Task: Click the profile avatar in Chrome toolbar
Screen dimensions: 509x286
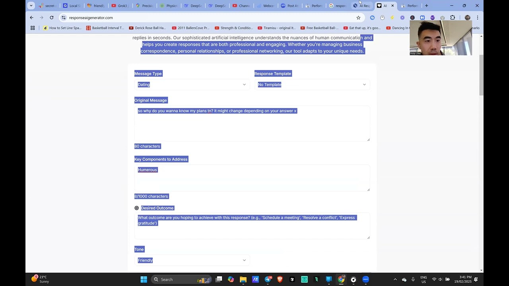Action: pyautogui.click(x=467, y=17)
